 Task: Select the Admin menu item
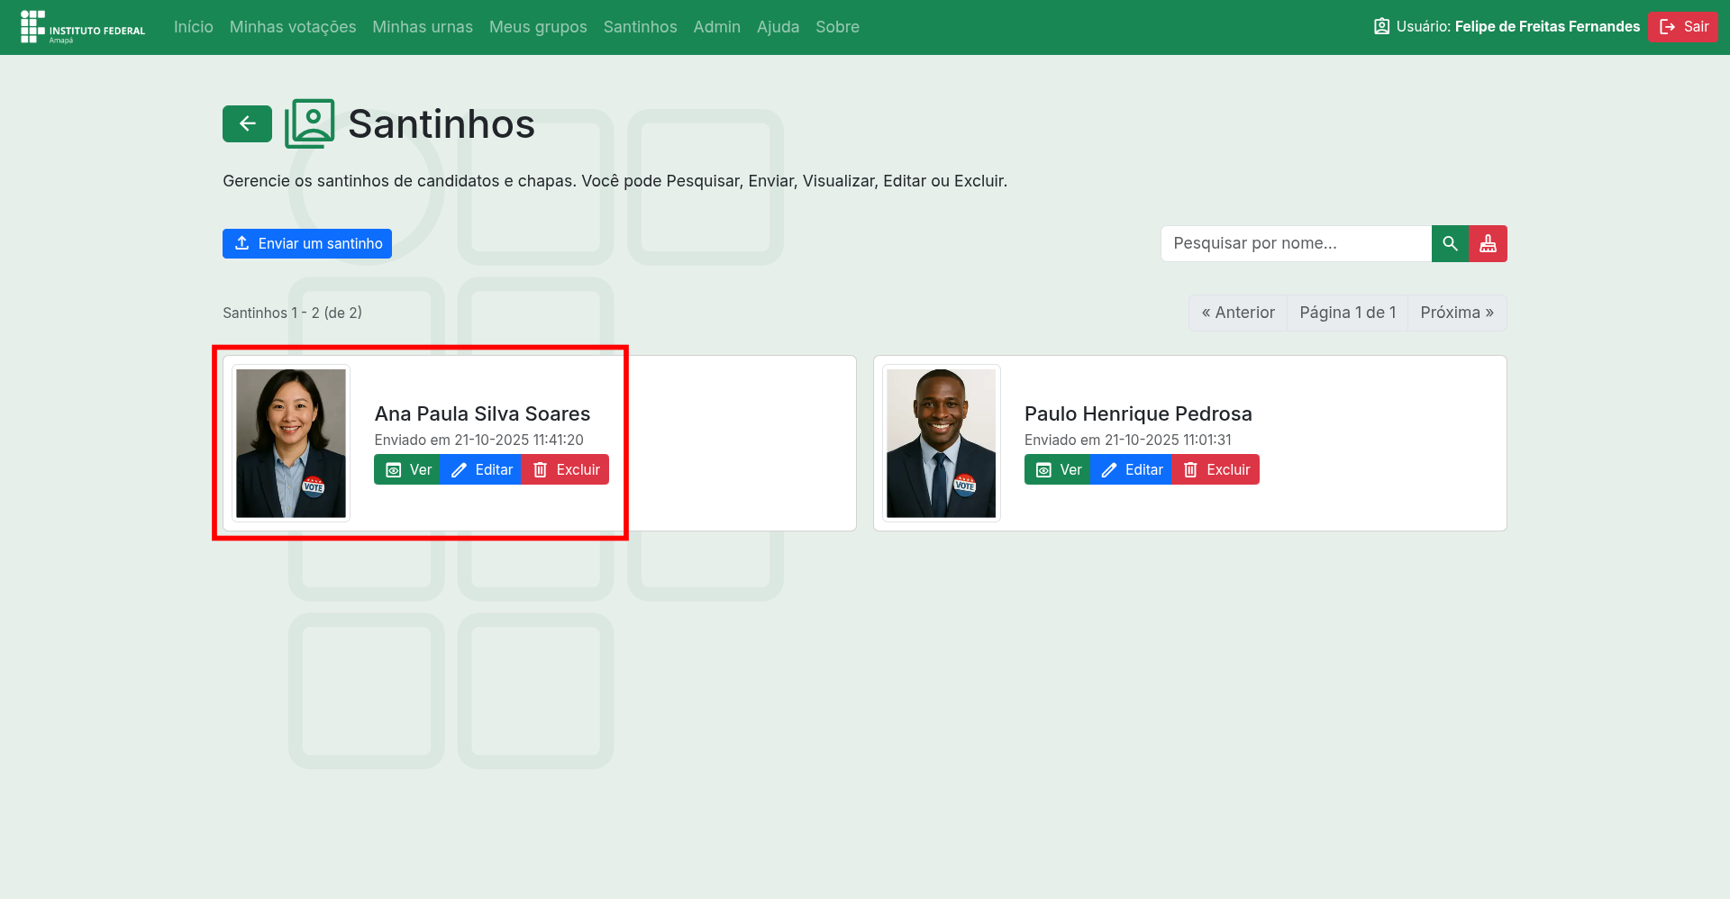click(x=716, y=27)
